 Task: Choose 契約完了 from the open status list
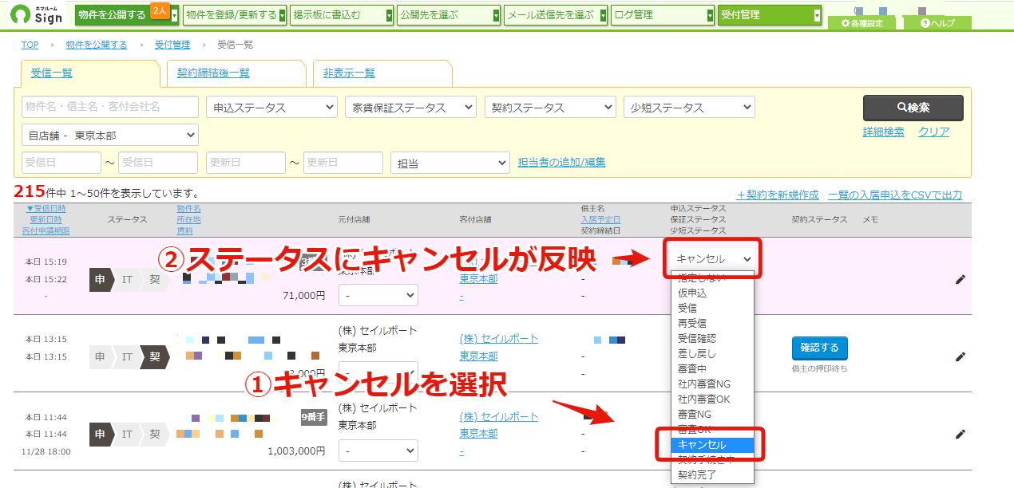(x=711, y=474)
